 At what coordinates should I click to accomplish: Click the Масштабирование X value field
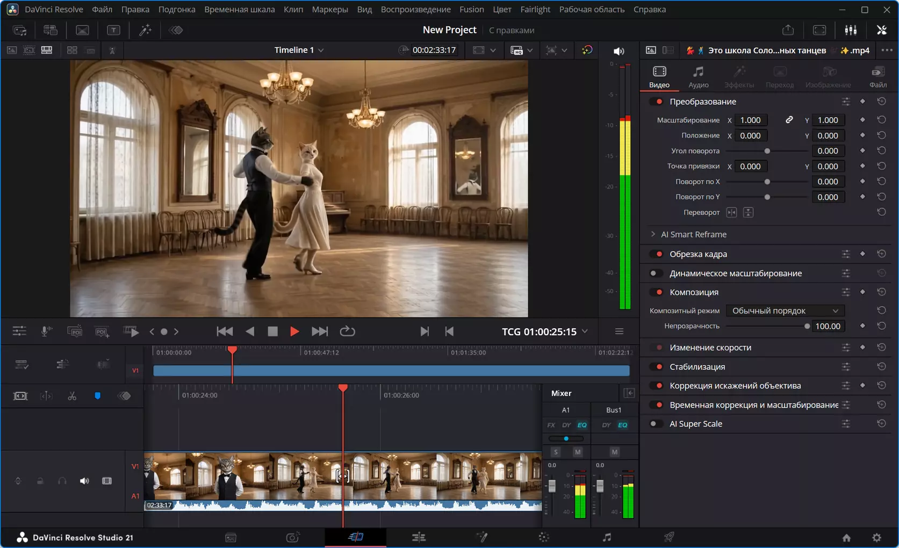(751, 120)
